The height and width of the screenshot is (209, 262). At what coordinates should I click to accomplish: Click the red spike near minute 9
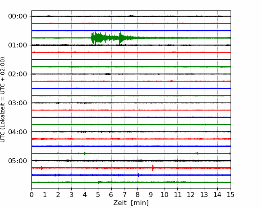(153, 168)
